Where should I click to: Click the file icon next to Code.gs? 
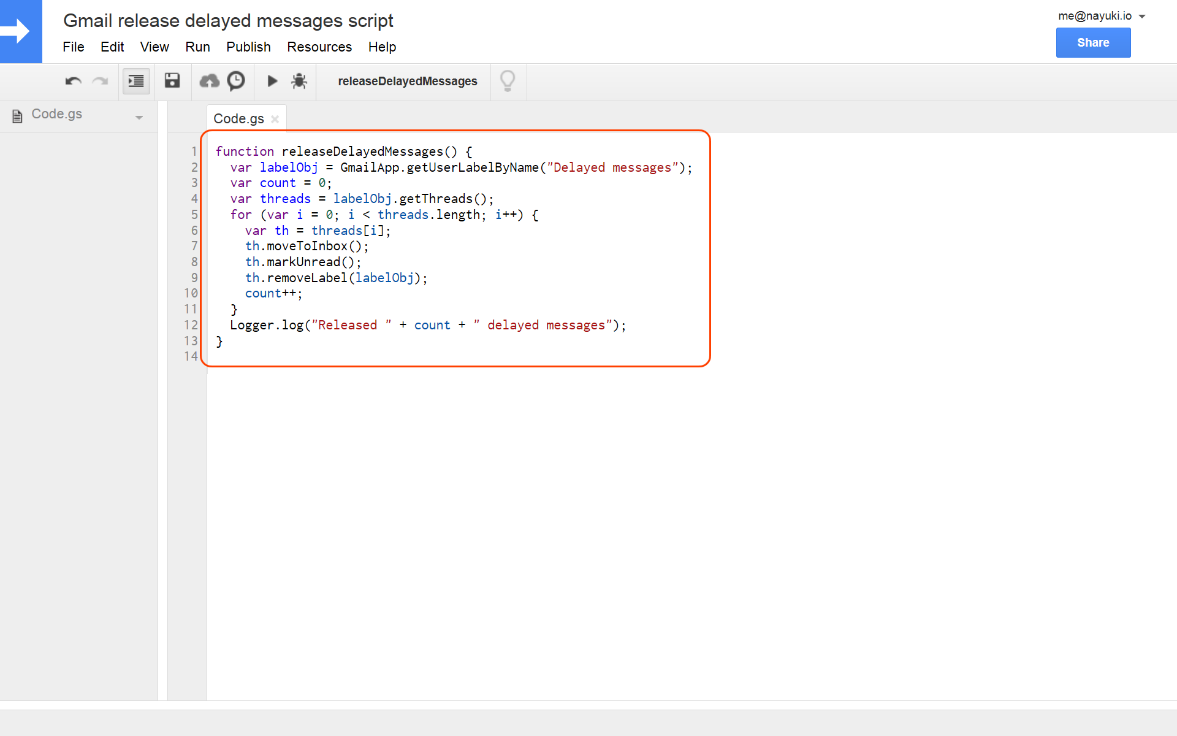tap(18, 116)
